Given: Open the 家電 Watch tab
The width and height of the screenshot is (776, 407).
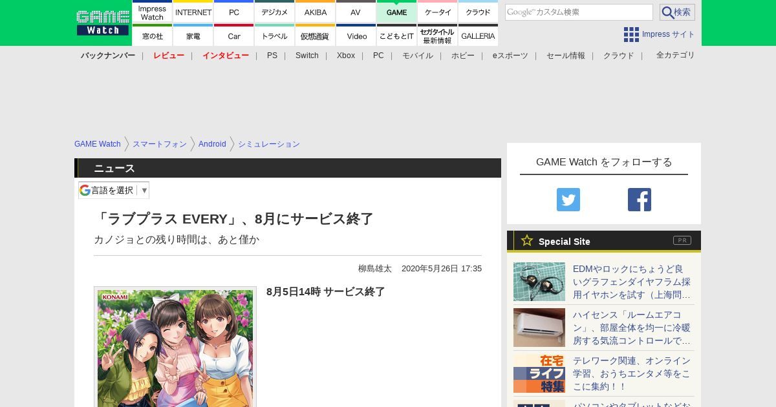Looking at the screenshot, I should coord(193,36).
